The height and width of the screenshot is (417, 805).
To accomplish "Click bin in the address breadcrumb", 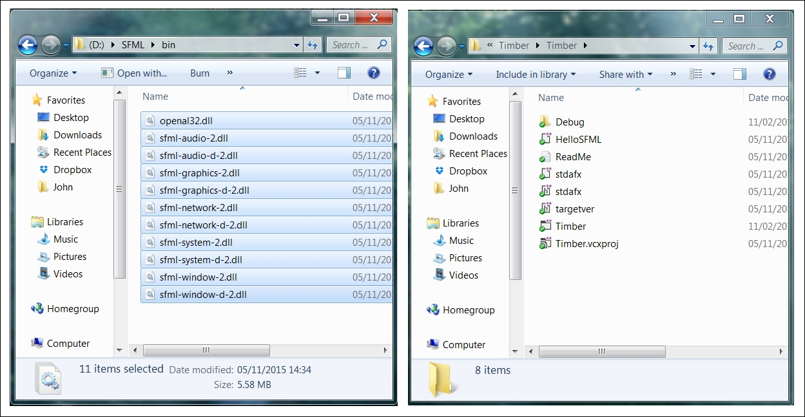I will tap(168, 45).
